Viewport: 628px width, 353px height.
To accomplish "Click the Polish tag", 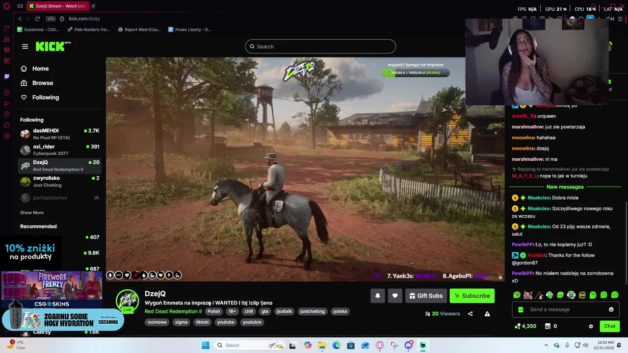I will (x=213, y=311).
